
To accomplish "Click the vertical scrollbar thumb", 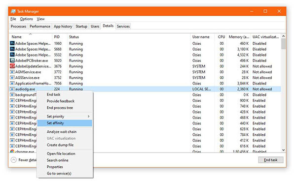I will click(283, 44).
